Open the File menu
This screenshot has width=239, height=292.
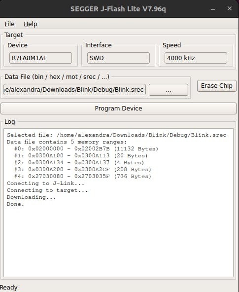tap(9, 24)
